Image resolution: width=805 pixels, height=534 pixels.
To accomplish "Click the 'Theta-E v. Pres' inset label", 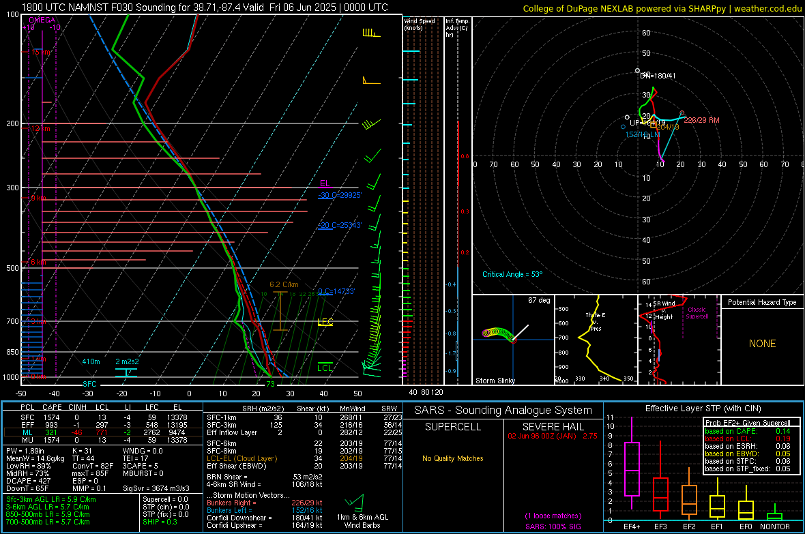I will click(596, 321).
